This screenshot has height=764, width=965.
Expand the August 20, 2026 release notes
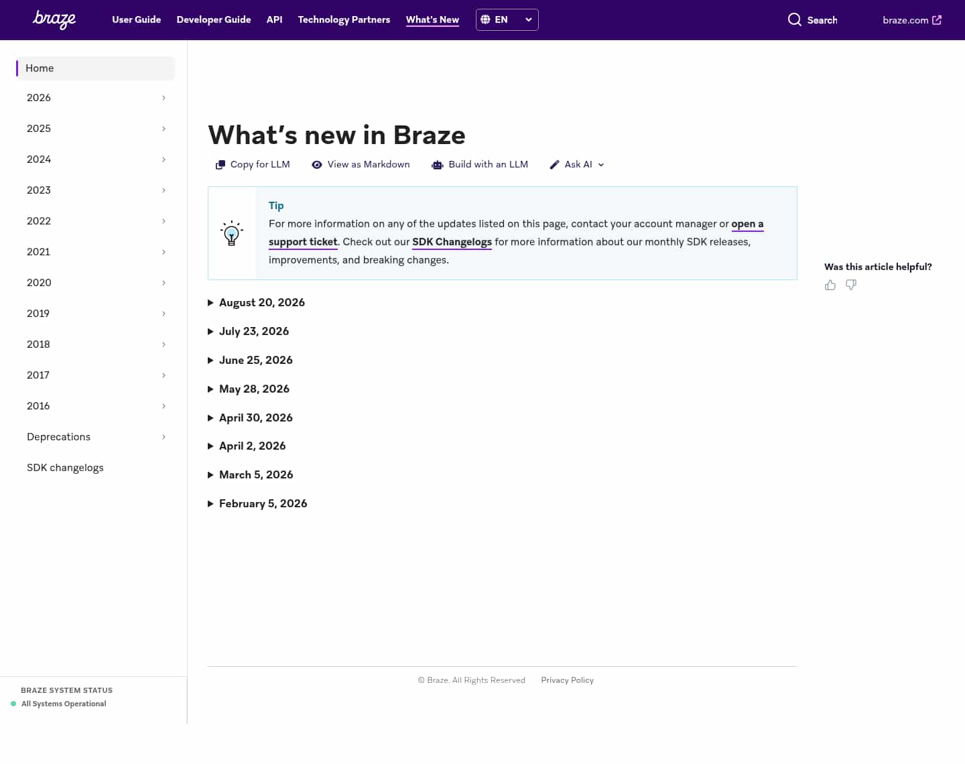[256, 303]
